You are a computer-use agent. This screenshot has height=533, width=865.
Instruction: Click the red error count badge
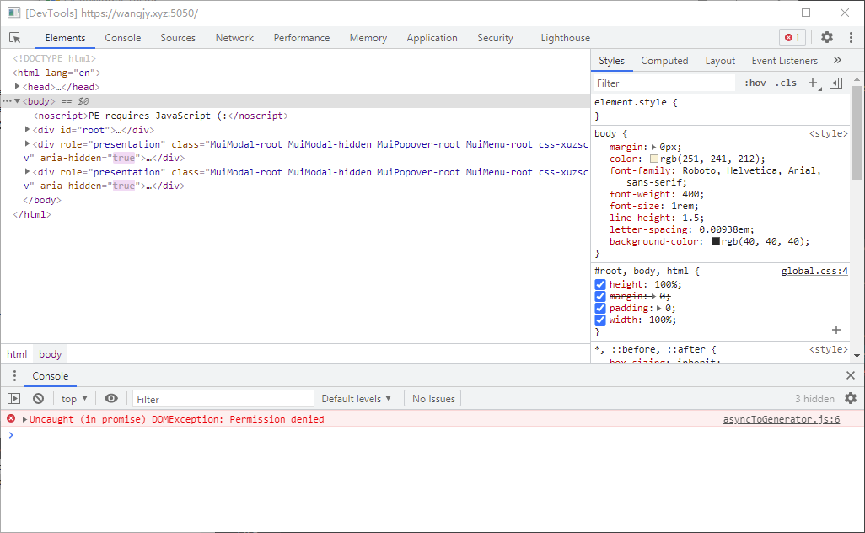point(792,37)
